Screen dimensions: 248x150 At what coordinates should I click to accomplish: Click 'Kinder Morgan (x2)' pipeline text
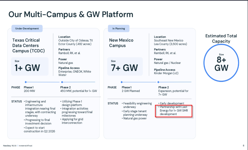click(166, 73)
